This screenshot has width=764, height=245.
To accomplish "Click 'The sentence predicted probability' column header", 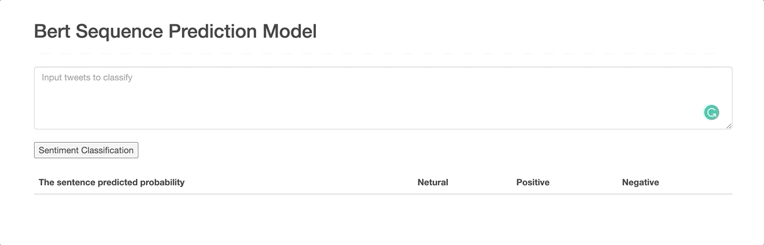I will click(x=111, y=182).
